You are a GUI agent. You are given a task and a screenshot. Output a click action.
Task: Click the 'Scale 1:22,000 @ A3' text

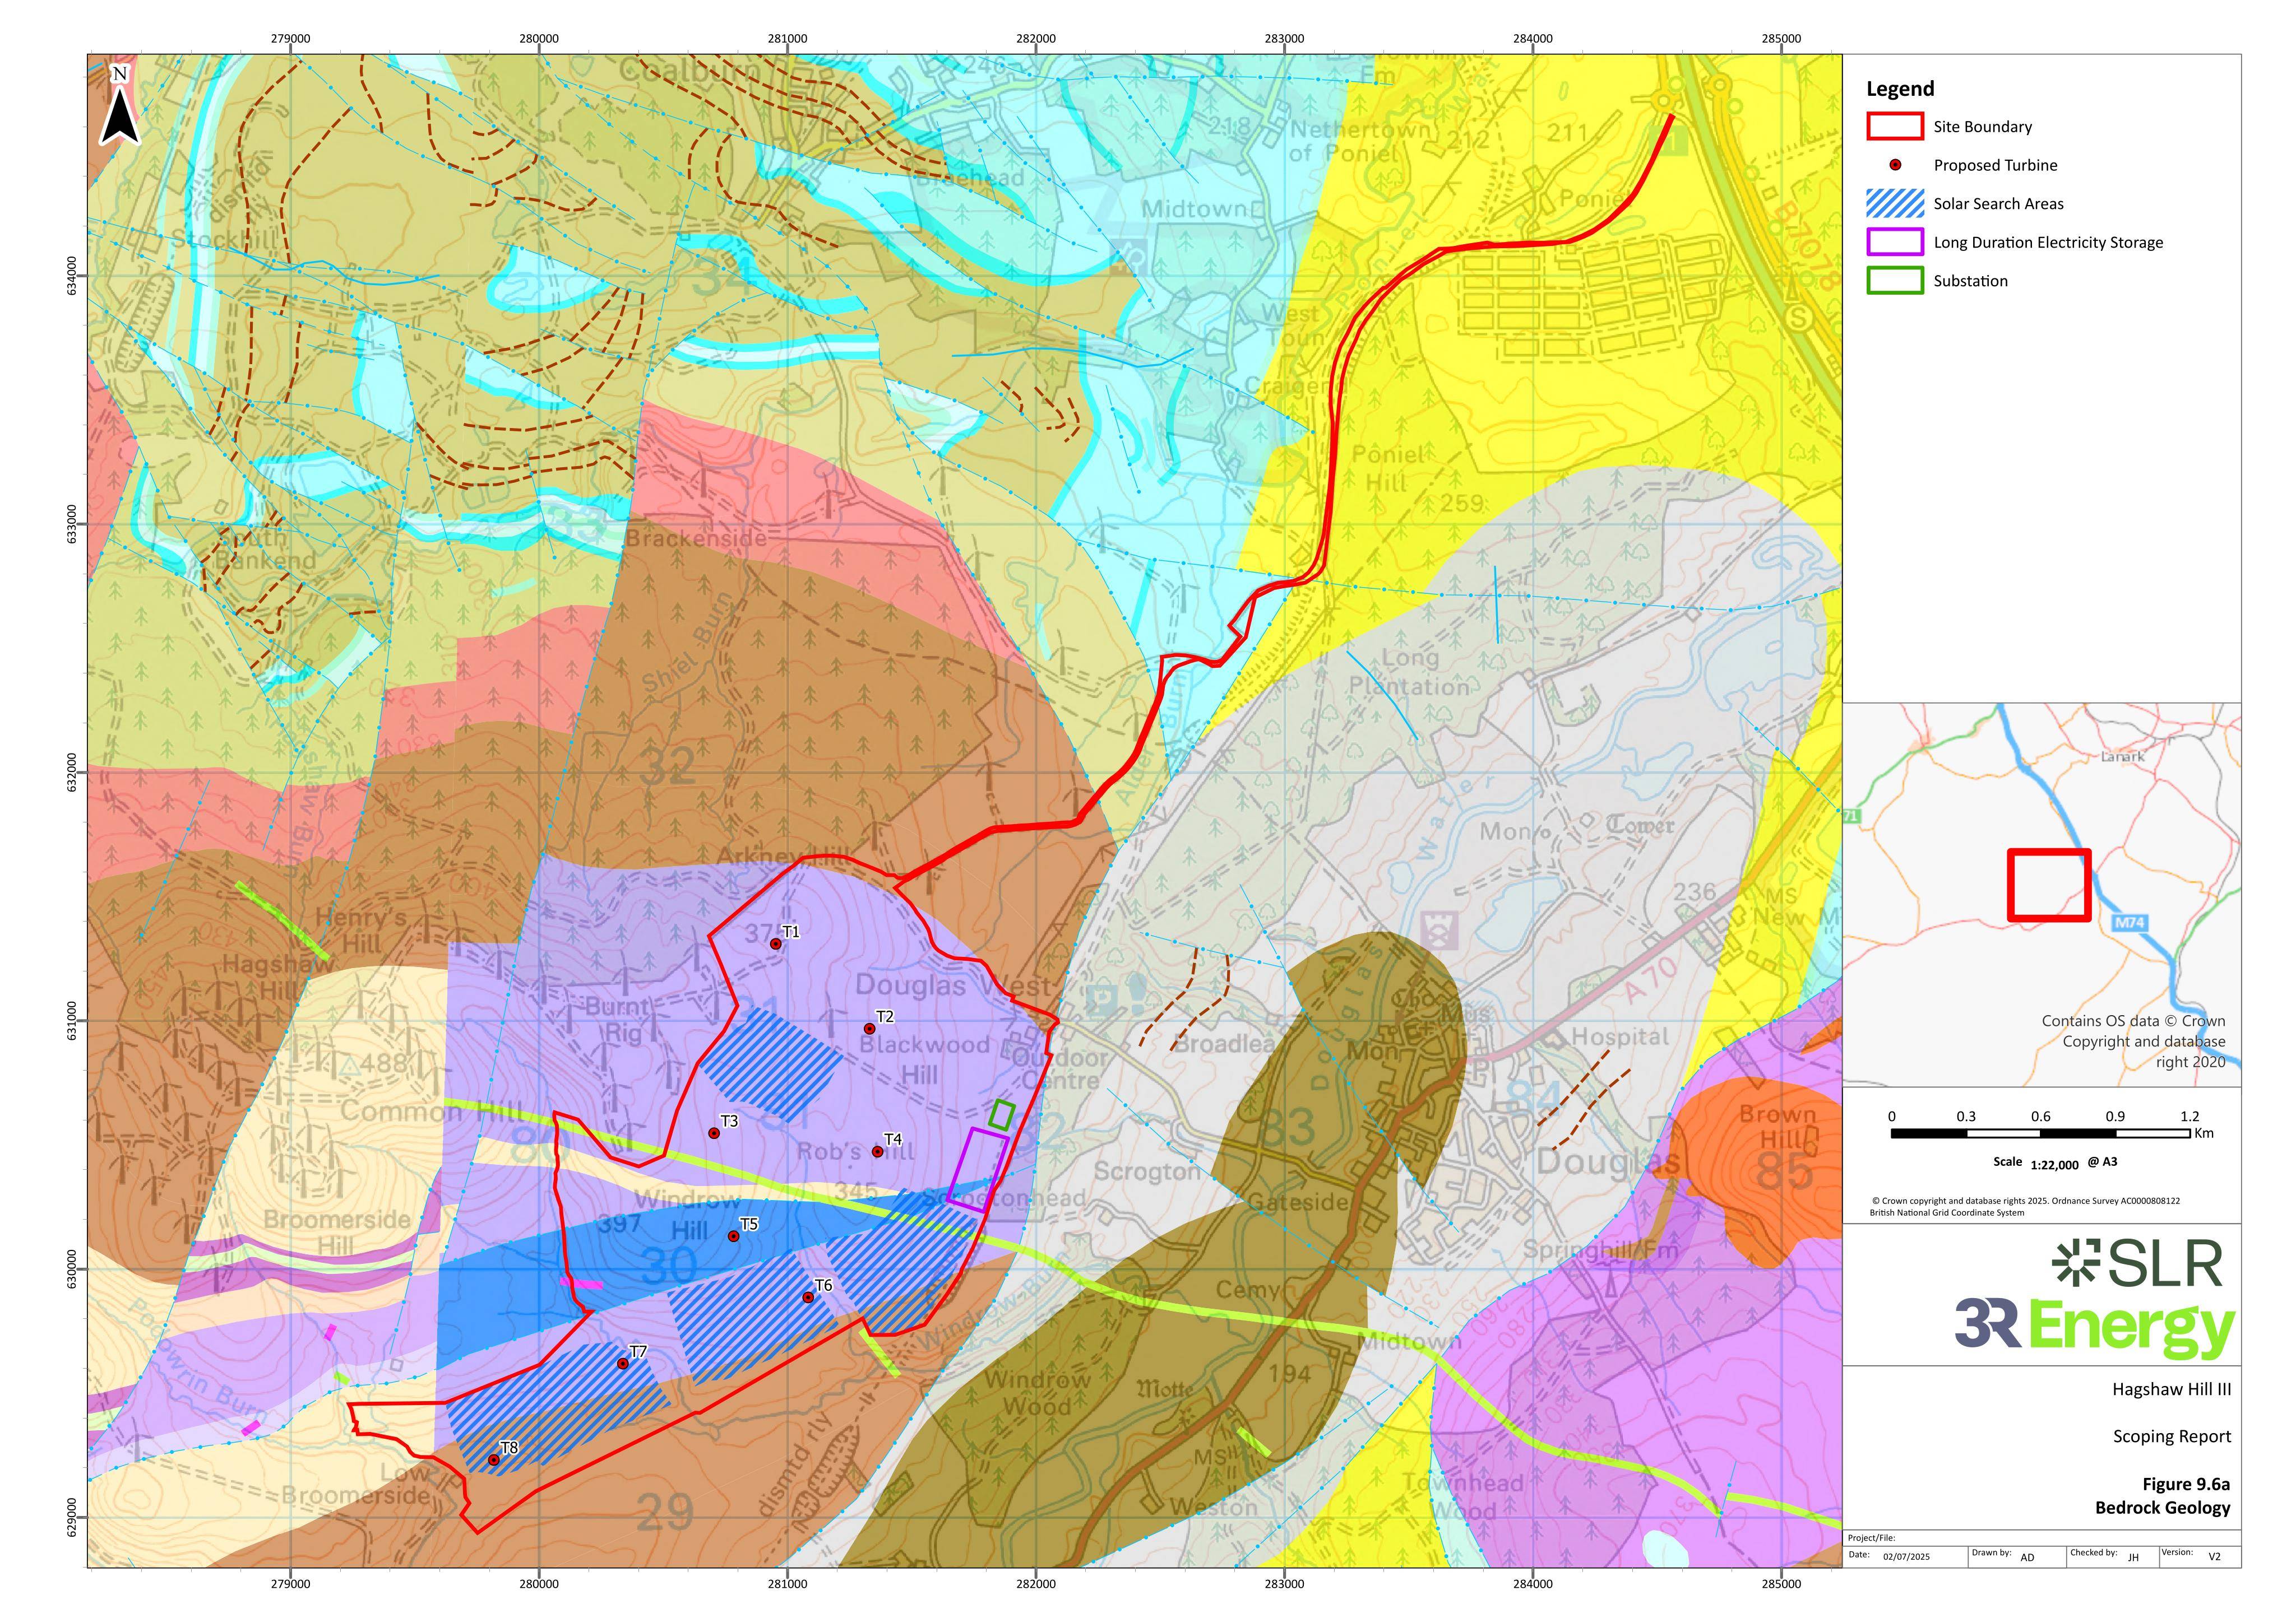(2054, 1162)
